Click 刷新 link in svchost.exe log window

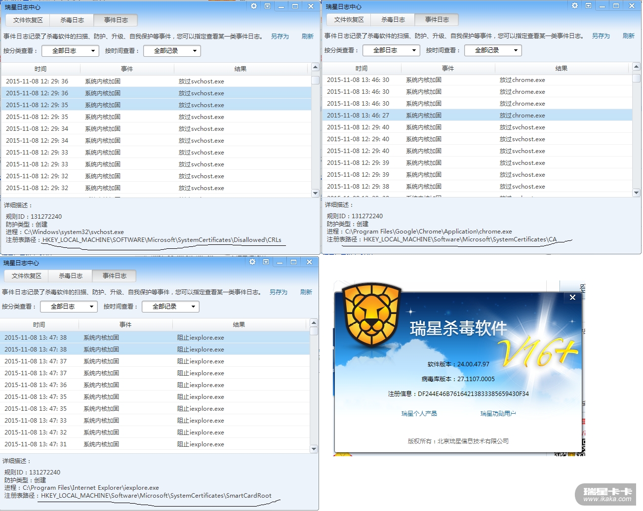(308, 37)
